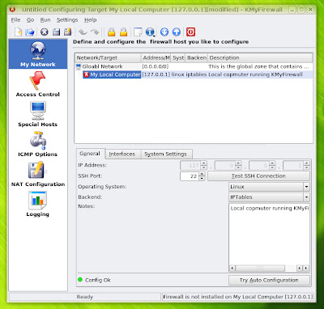Click the Redo arrow icon
This screenshot has height=309, width=324.
(95, 32)
